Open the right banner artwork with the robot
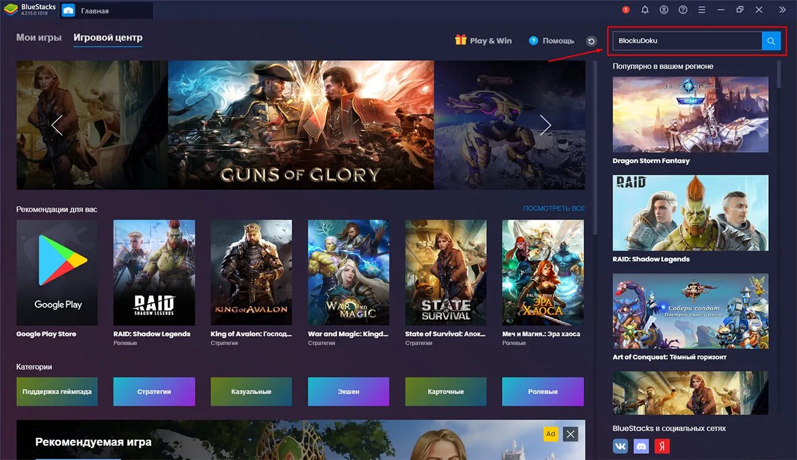This screenshot has width=797, height=460. click(x=509, y=125)
